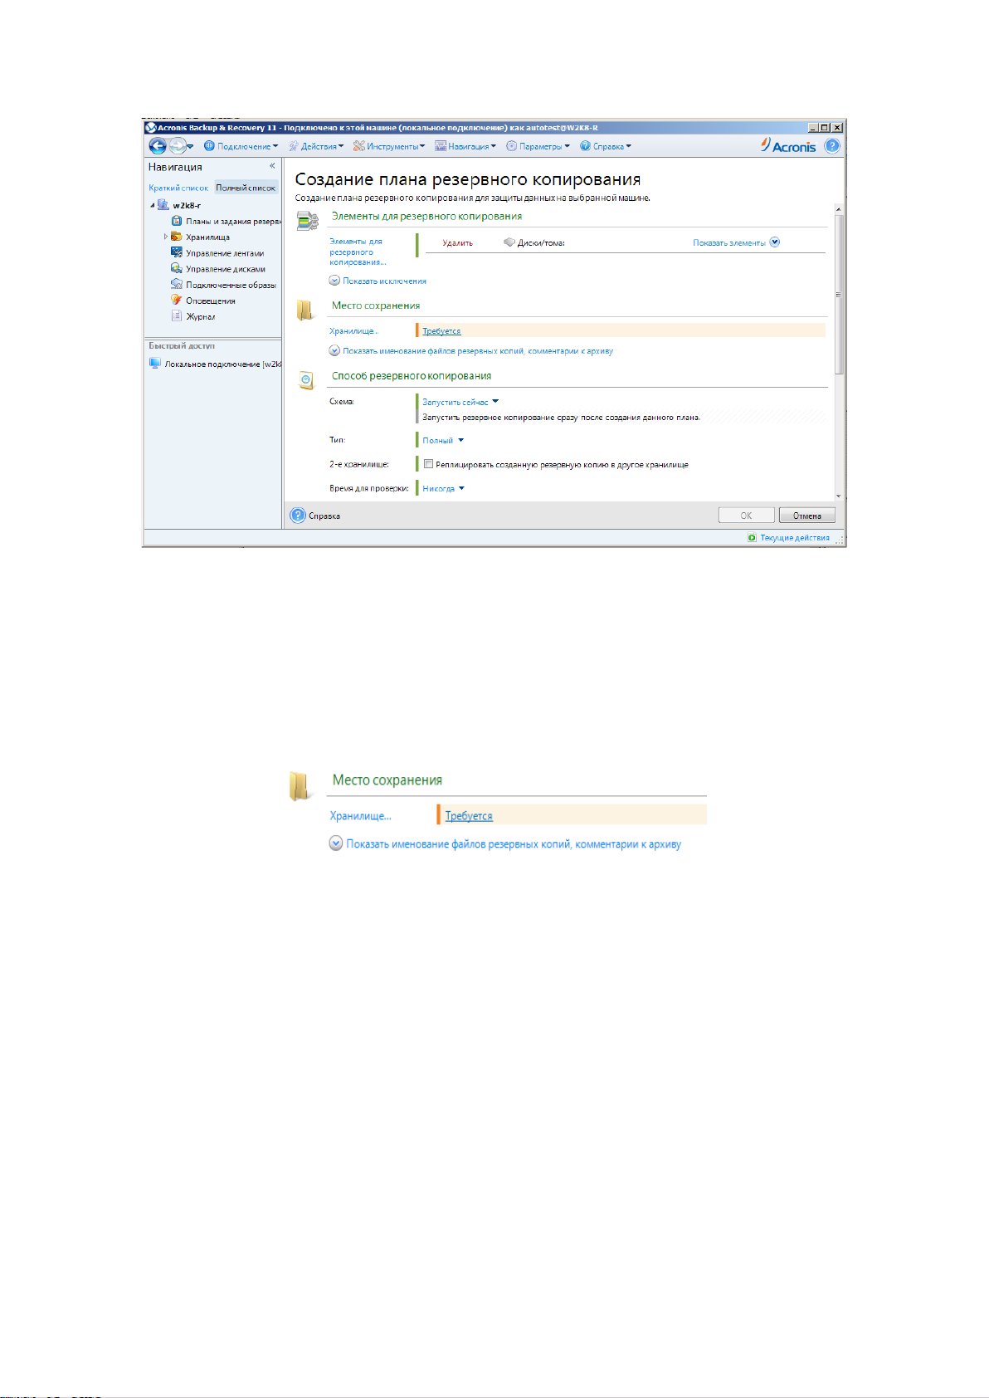This screenshot has height=1398, width=989.
Task: Open the Параметры menu
Action: [x=538, y=146]
